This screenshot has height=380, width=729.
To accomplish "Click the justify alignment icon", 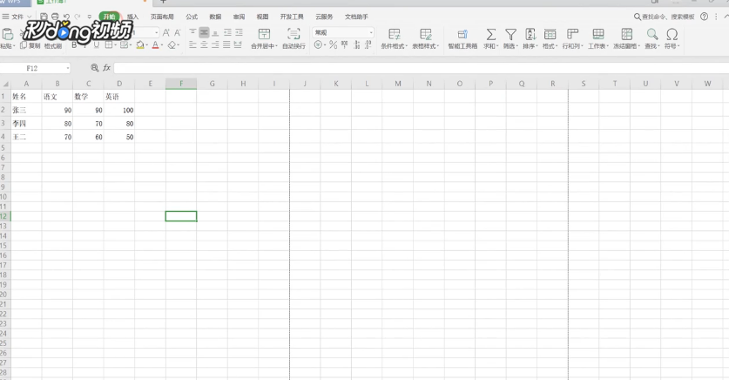I will [226, 45].
